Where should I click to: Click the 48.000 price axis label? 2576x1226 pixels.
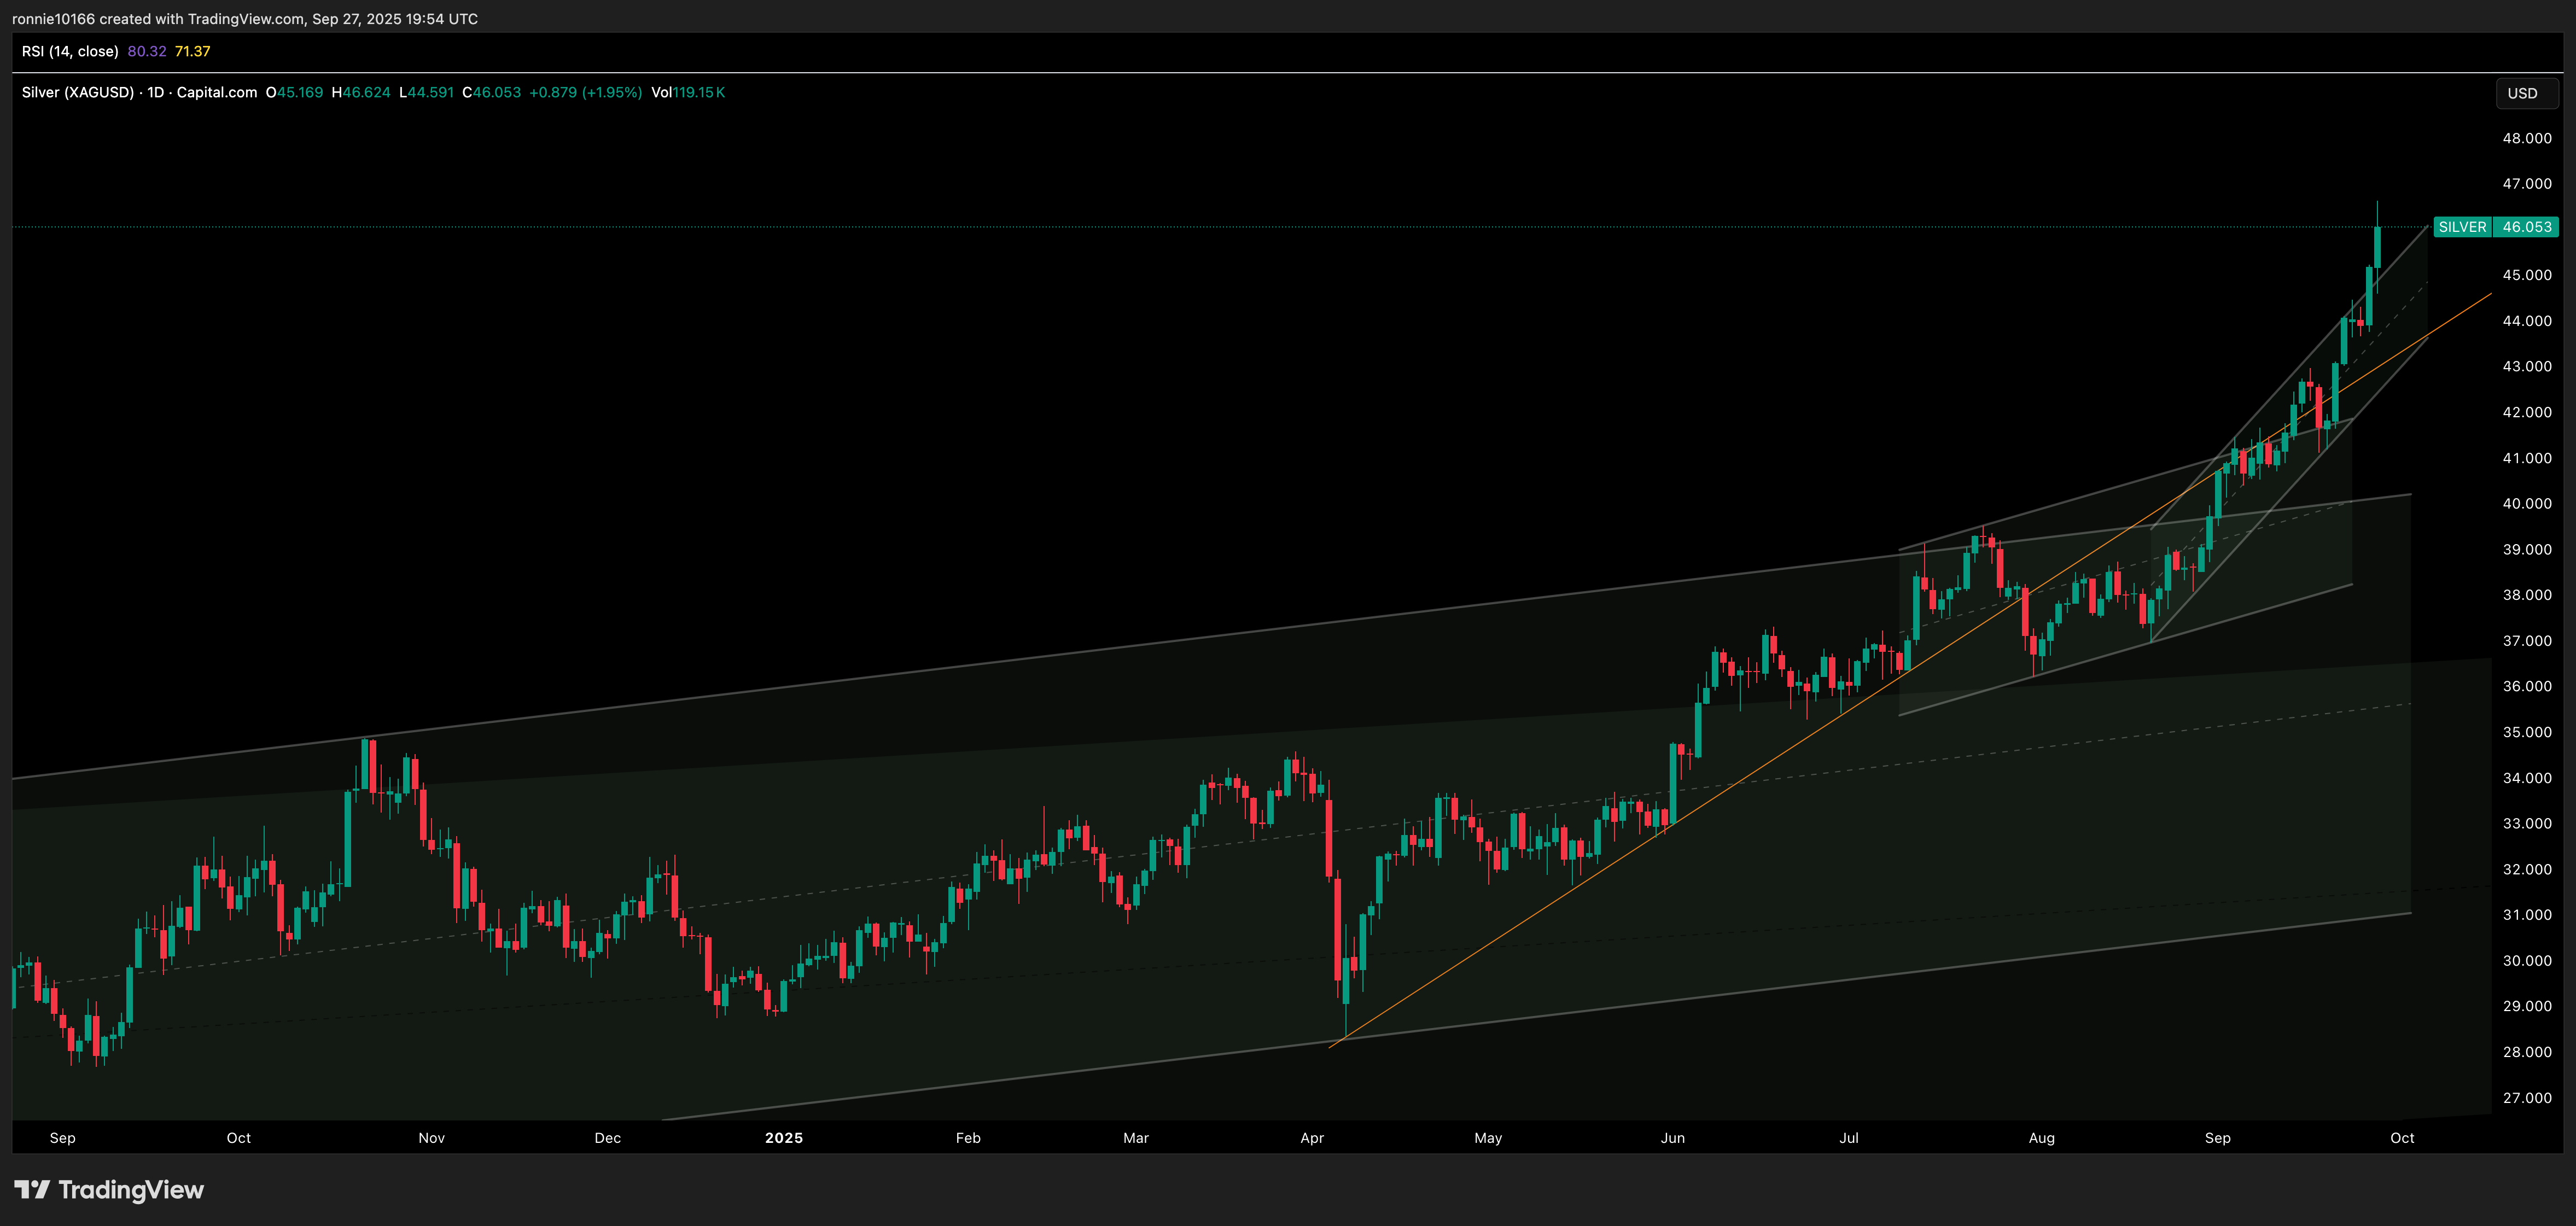tap(2527, 138)
